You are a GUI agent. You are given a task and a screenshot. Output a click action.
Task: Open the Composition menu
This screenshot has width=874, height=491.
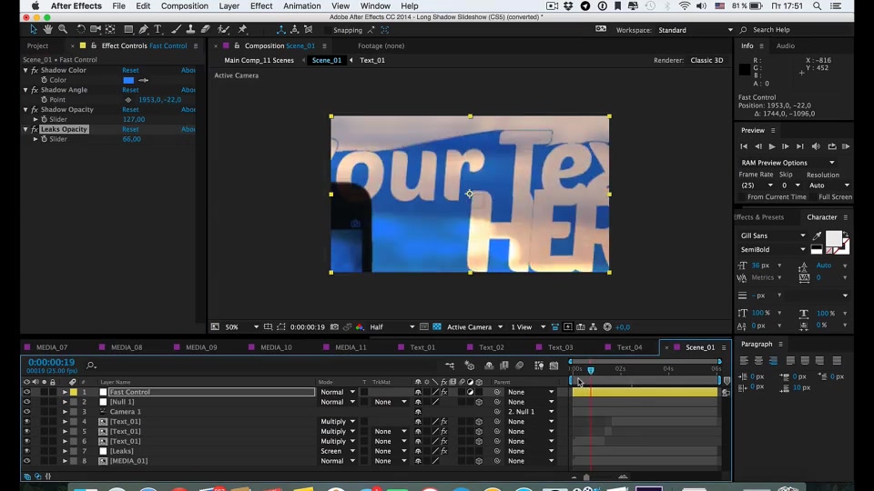point(185,6)
